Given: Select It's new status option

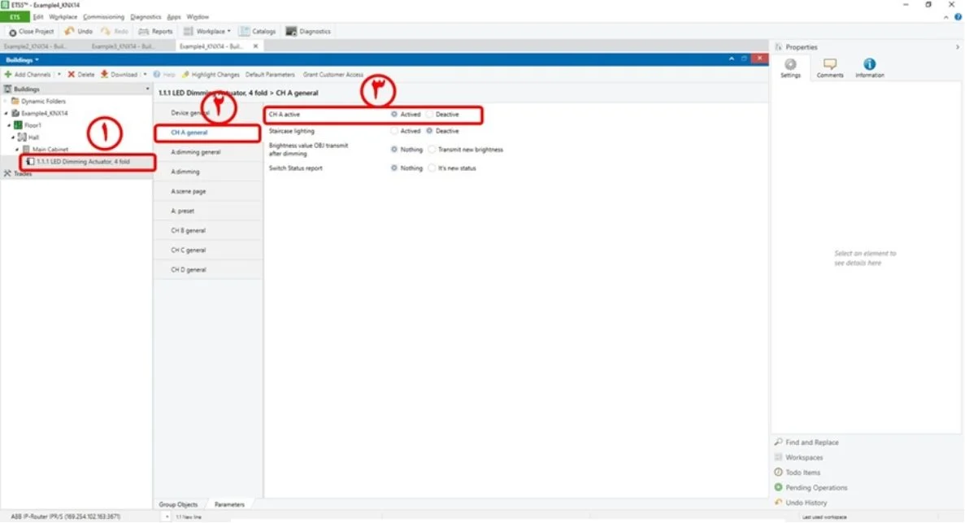Looking at the screenshot, I should (x=432, y=168).
